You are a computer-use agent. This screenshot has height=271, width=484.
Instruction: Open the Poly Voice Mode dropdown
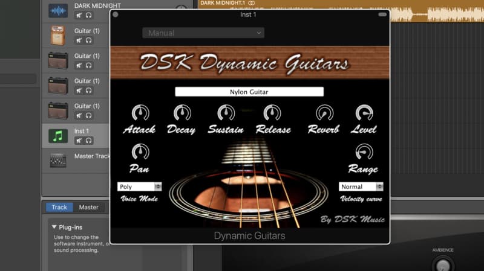pos(139,187)
